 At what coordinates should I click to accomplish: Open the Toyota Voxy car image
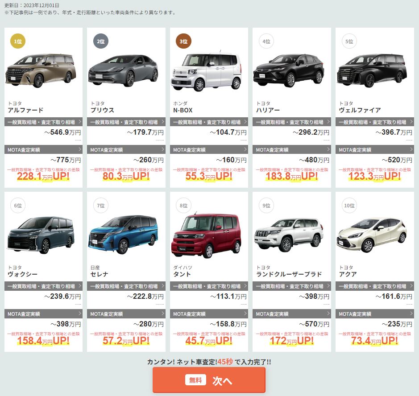click(x=41, y=235)
